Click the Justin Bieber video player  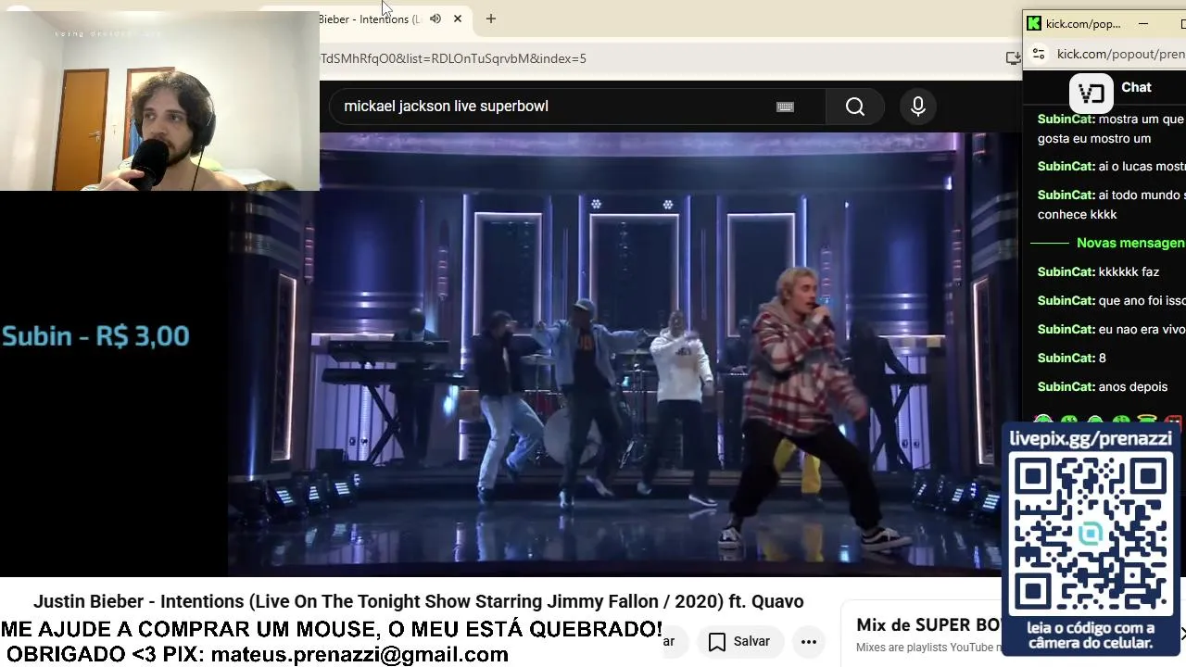(x=624, y=354)
